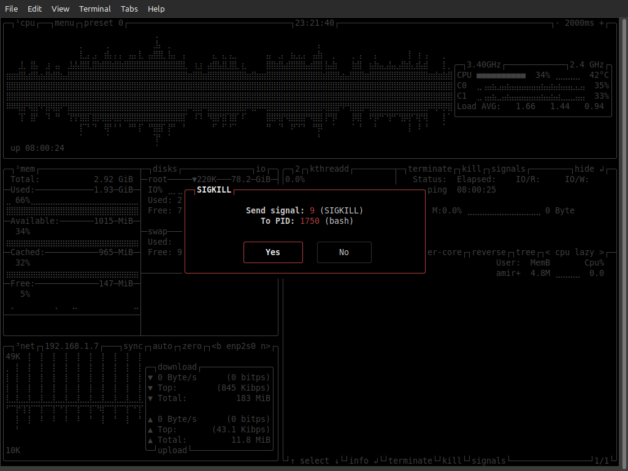Toggle process tree view

526,252
